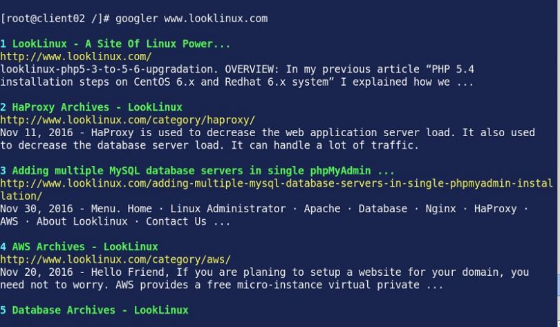
Task: Click the wrapped URL fragment 'lation/'
Action: click(x=21, y=196)
